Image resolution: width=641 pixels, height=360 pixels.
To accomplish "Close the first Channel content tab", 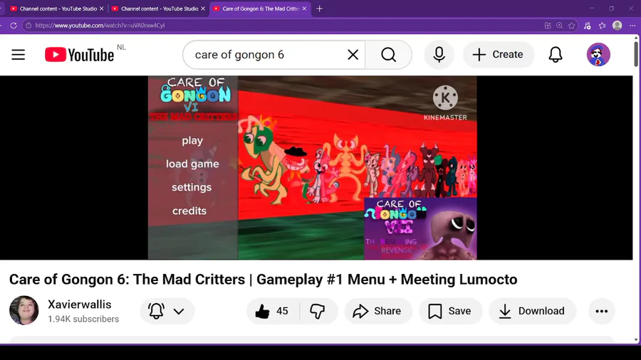I will point(101,9).
